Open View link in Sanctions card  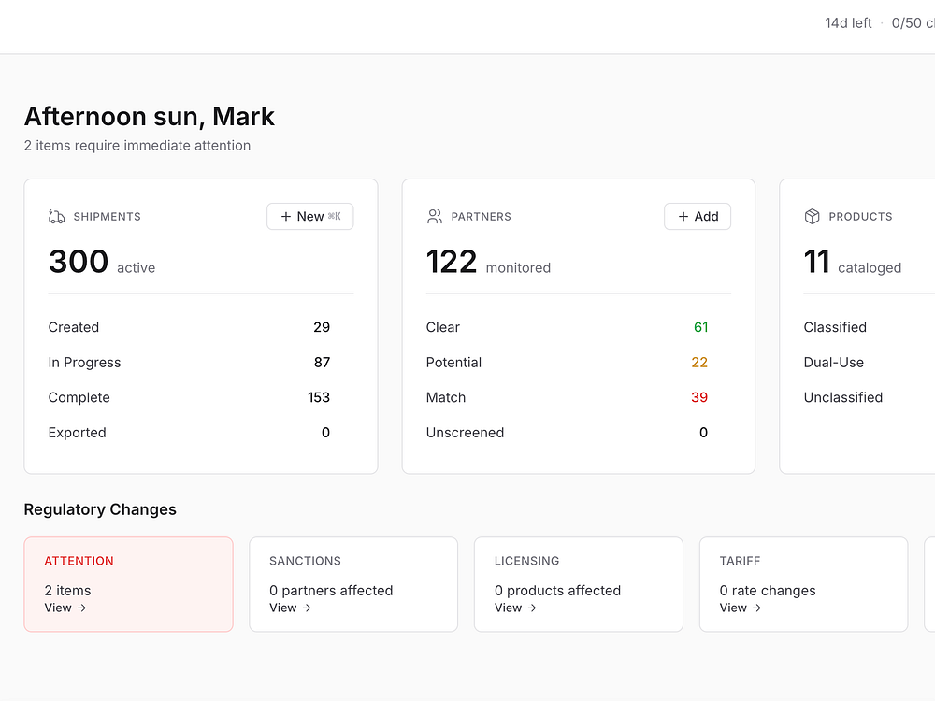click(x=291, y=608)
